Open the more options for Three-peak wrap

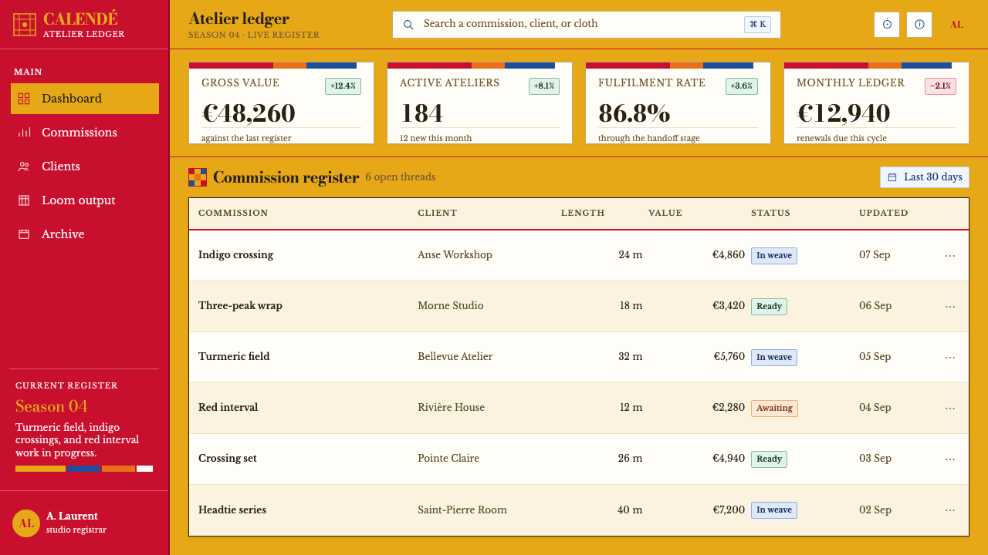click(x=950, y=306)
